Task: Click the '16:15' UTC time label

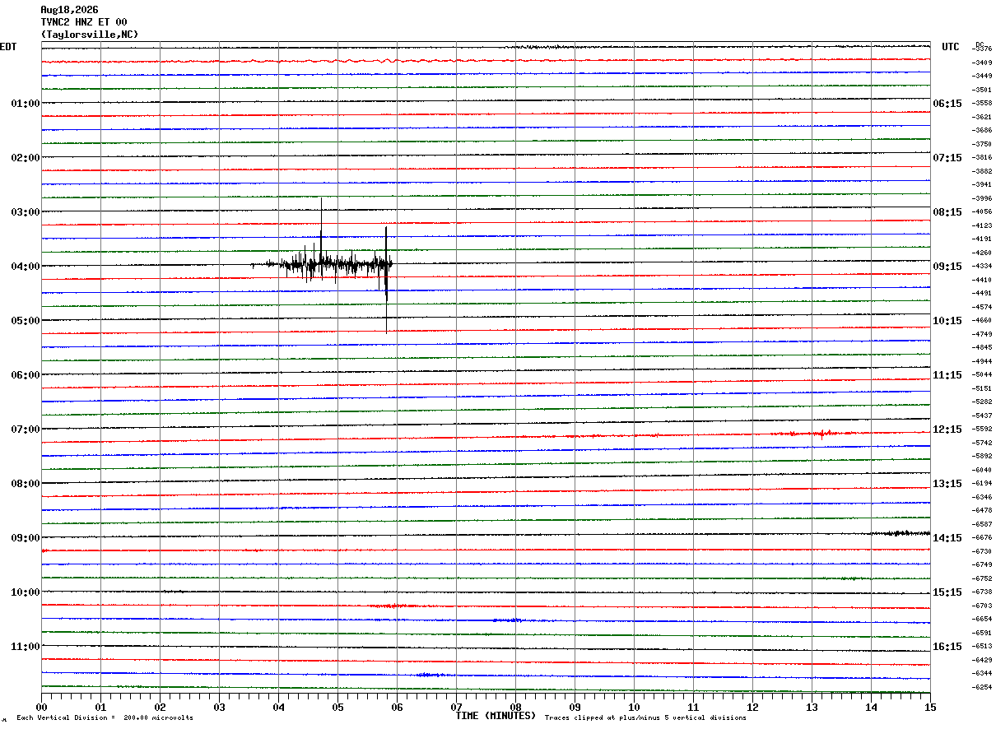Action: coord(947,647)
